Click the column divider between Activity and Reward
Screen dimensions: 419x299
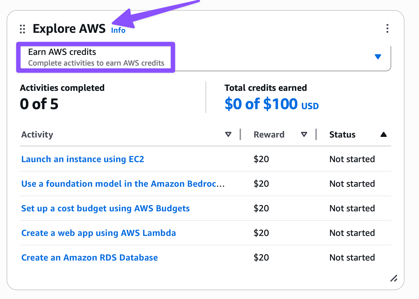coord(240,134)
